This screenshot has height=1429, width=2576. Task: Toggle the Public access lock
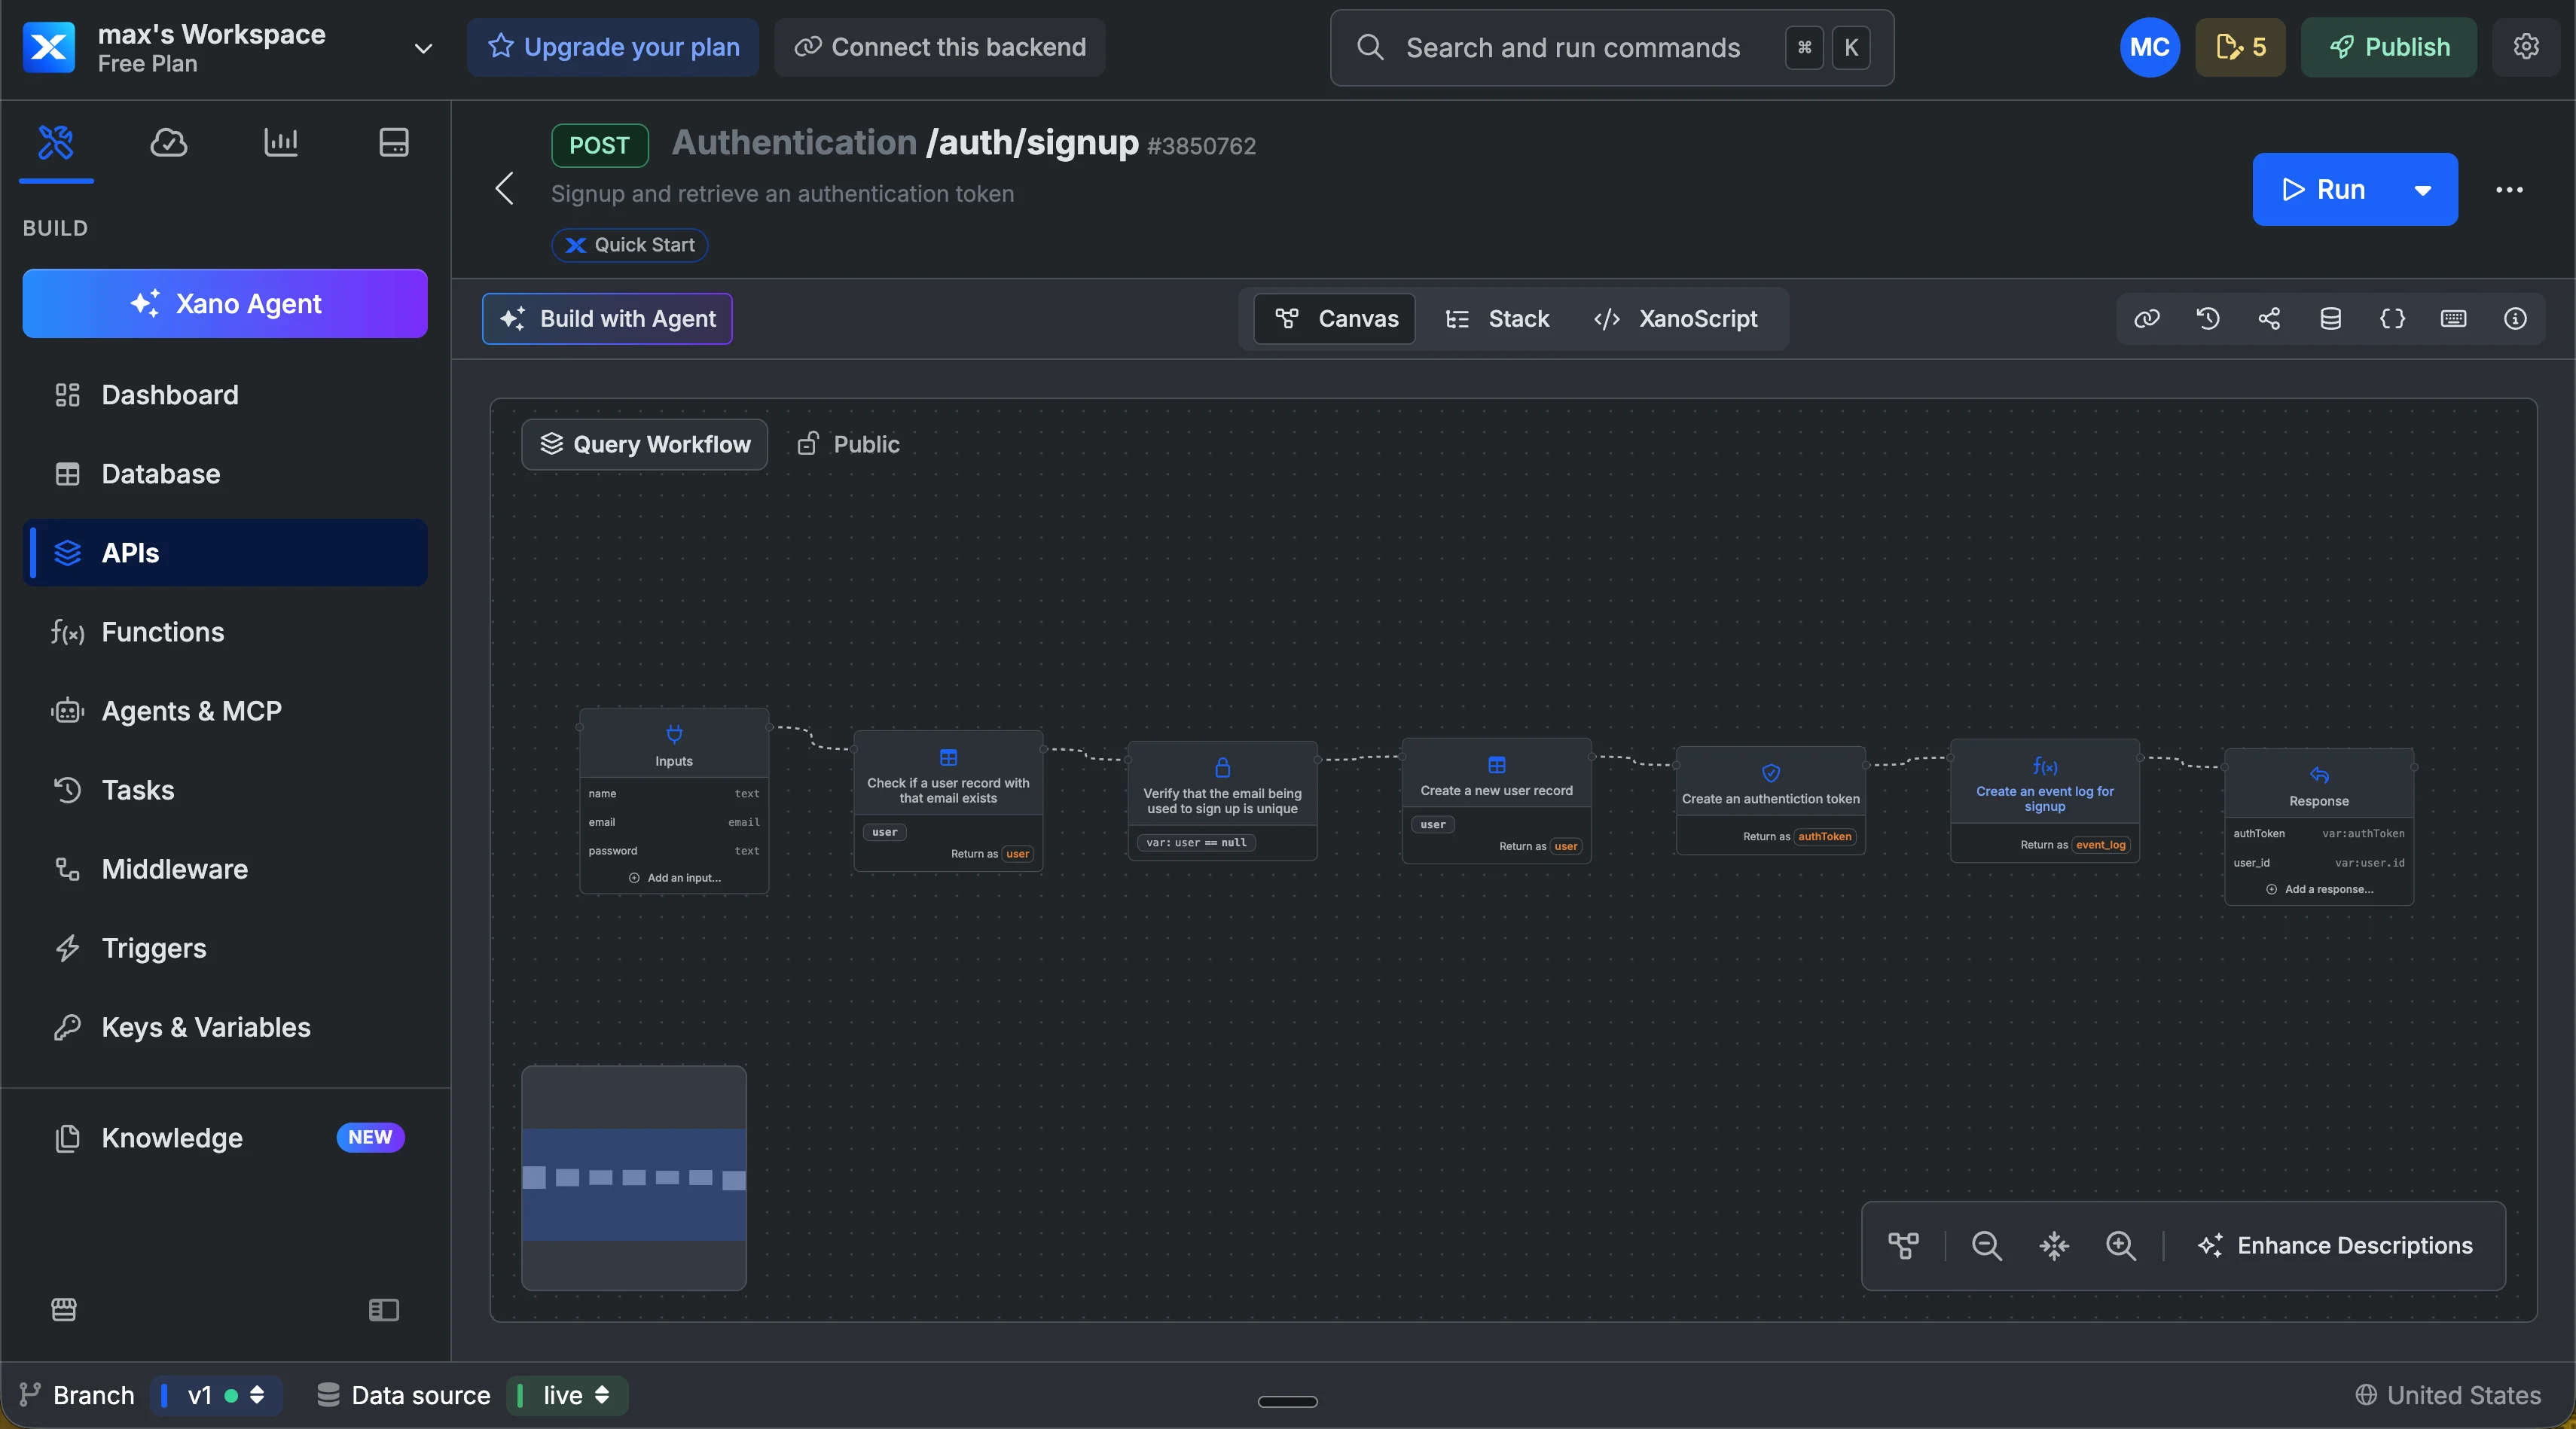pos(848,445)
